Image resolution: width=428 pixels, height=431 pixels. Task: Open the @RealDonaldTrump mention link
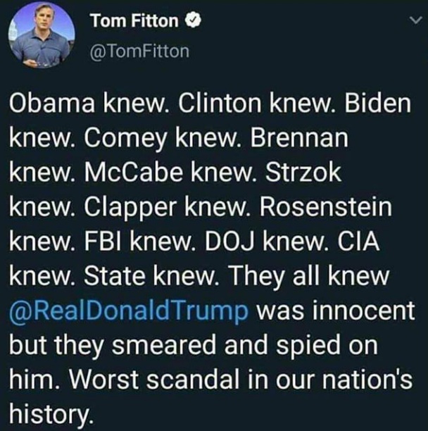[x=129, y=311]
